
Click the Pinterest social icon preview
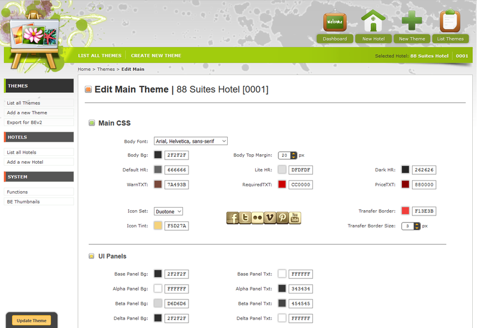(x=283, y=218)
